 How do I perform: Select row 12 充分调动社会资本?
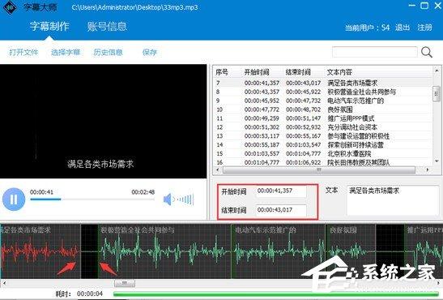pyautogui.click(x=322, y=127)
